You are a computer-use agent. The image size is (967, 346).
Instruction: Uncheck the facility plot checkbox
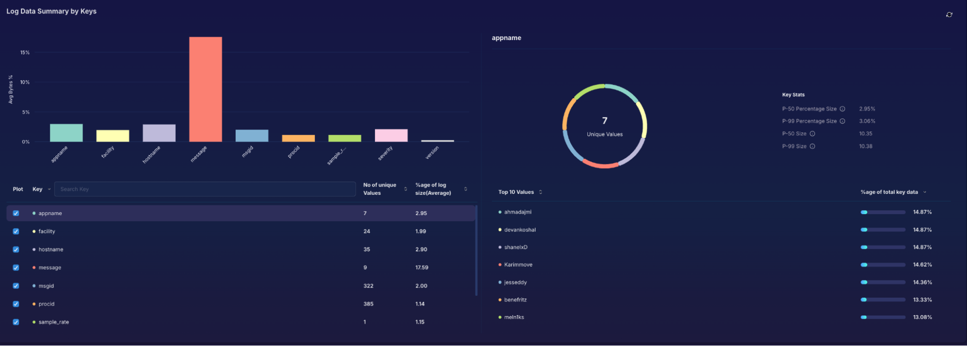(16, 231)
